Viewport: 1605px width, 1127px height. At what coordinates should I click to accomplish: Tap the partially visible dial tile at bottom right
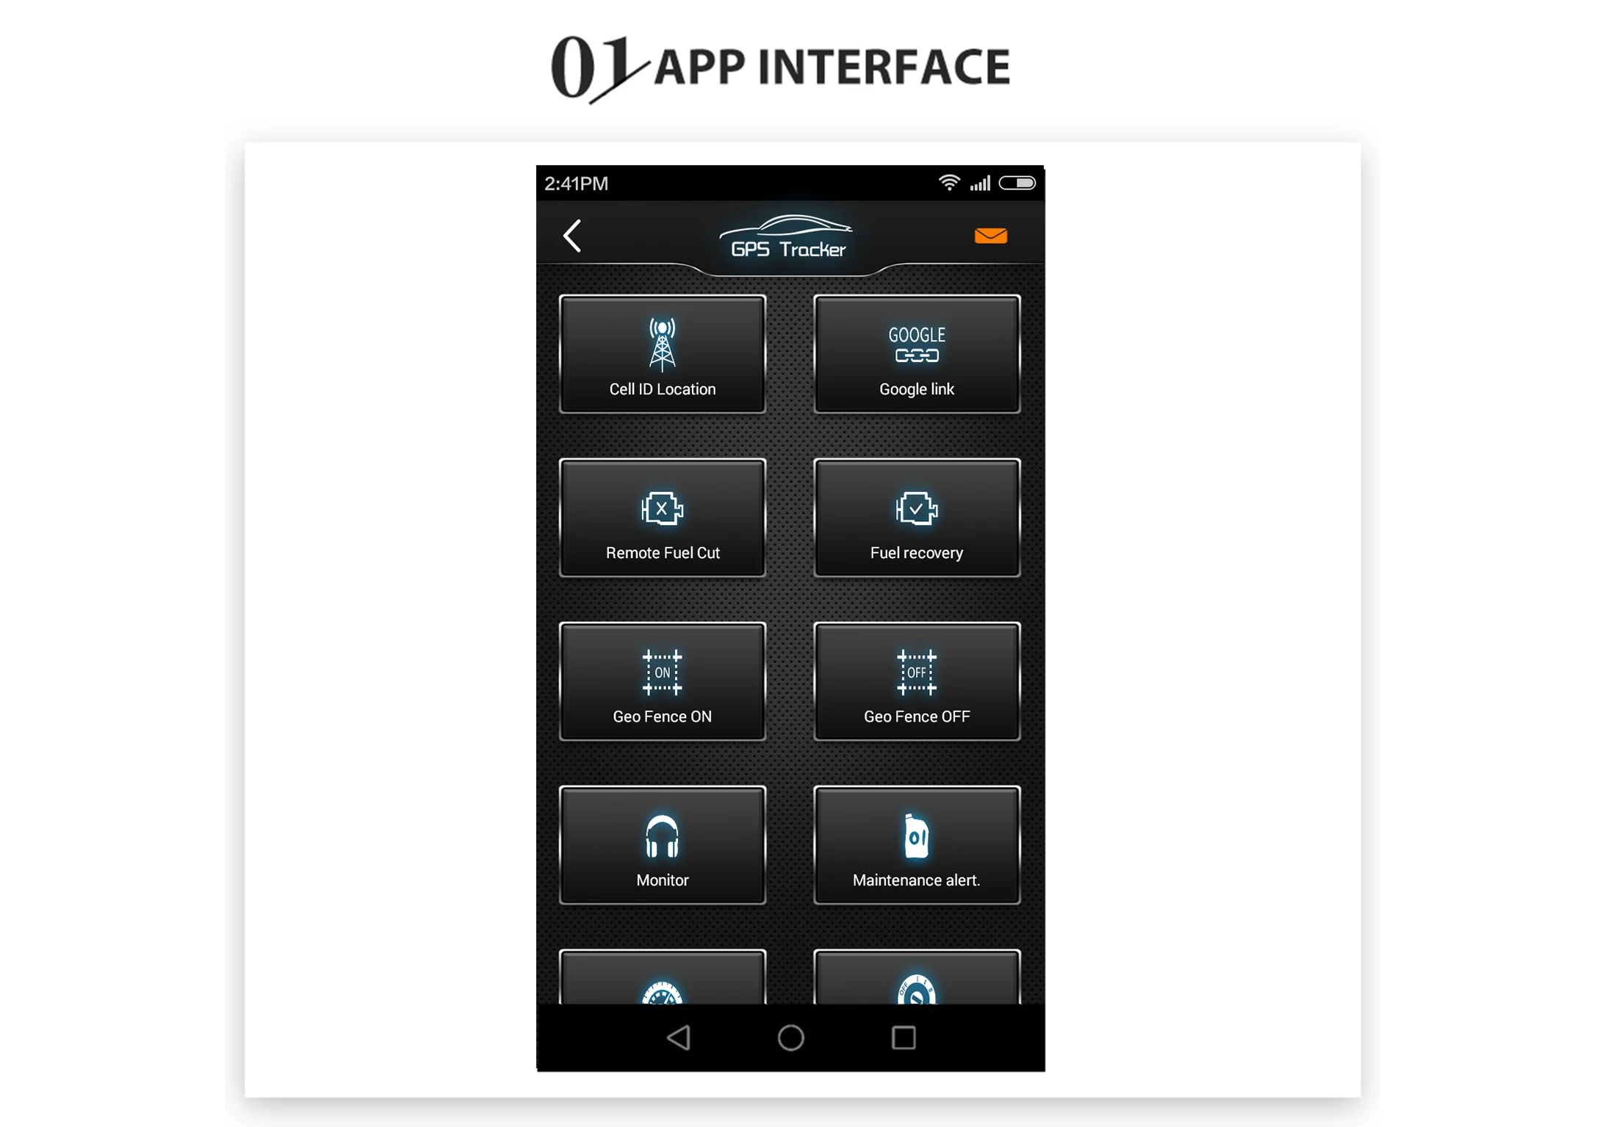click(916, 977)
